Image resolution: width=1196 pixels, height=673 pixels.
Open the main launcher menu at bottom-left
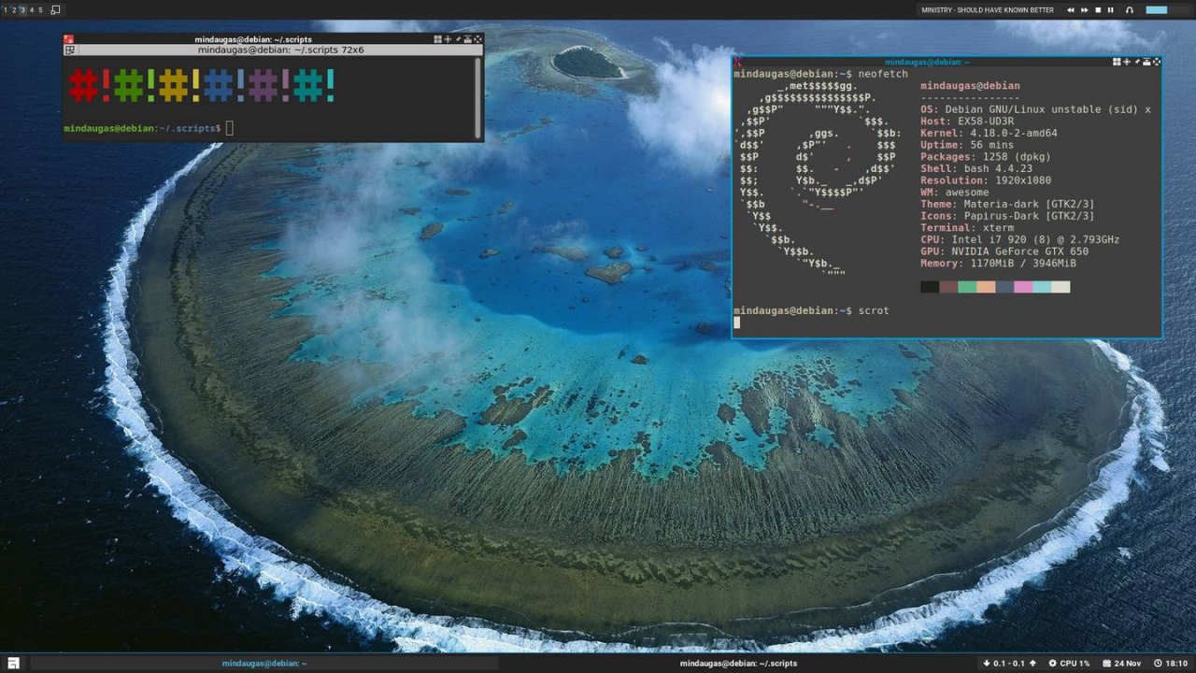(x=13, y=663)
